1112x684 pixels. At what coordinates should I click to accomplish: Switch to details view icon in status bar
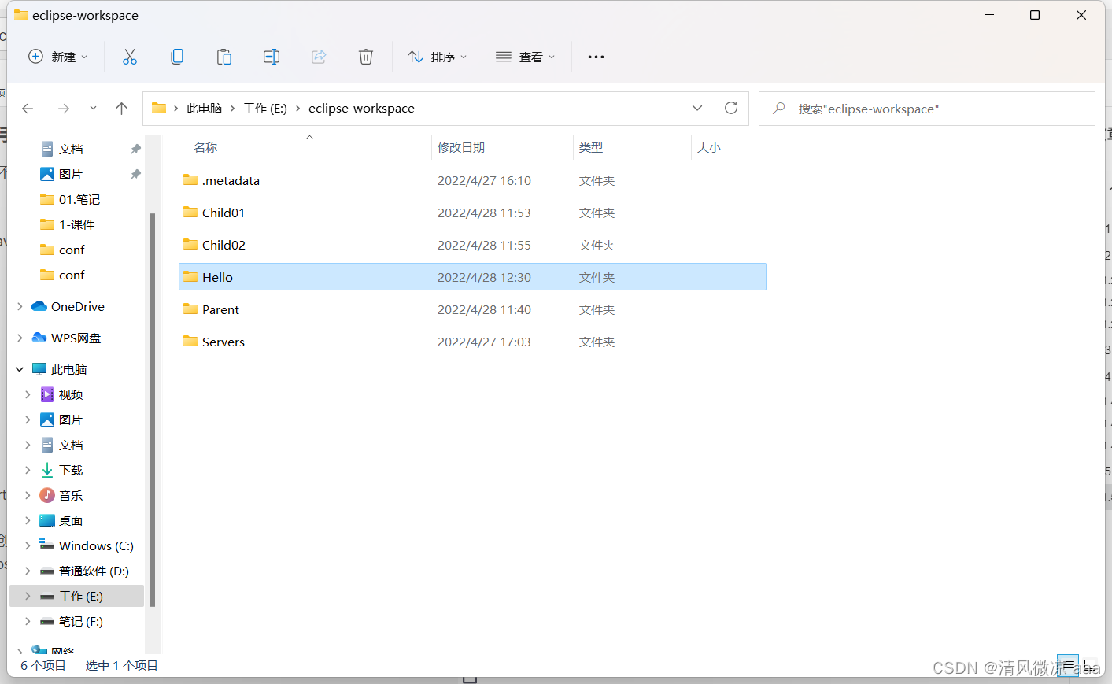1068,666
